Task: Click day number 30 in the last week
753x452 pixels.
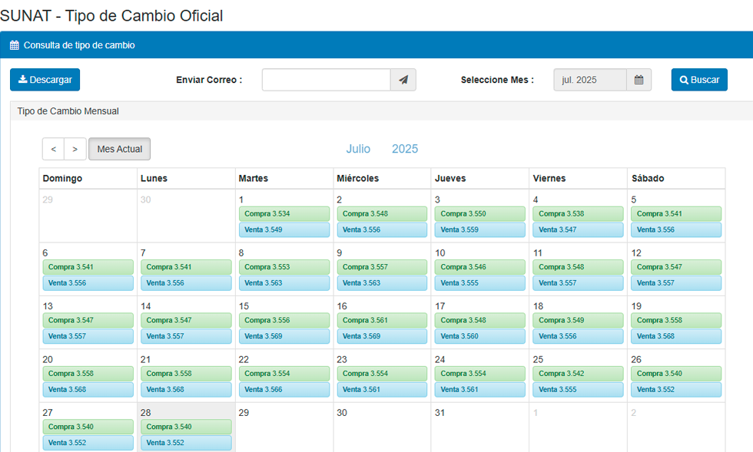Action: click(342, 413)
